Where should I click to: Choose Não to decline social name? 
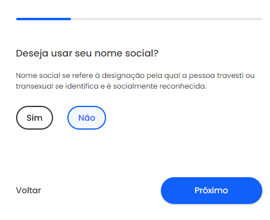[x=86, y=118]
